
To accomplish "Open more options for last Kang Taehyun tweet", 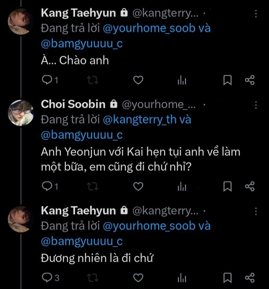I will click(x=256, y=211).
